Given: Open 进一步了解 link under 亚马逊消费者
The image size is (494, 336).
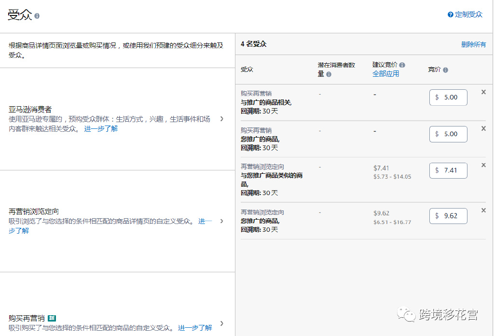Looking at the screenshot, I should 101,128.
